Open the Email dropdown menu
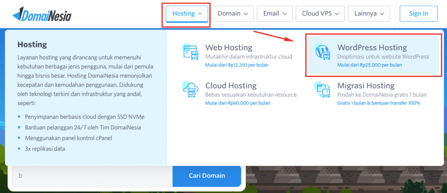 point(275,14)
